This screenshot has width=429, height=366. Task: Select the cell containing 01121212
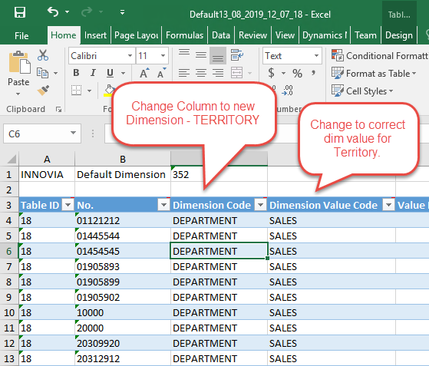click(x=123, y=220)
